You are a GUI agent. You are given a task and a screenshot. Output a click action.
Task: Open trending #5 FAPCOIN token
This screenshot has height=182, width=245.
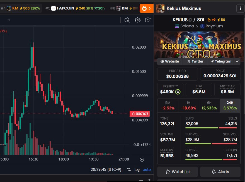click(75, 8)
